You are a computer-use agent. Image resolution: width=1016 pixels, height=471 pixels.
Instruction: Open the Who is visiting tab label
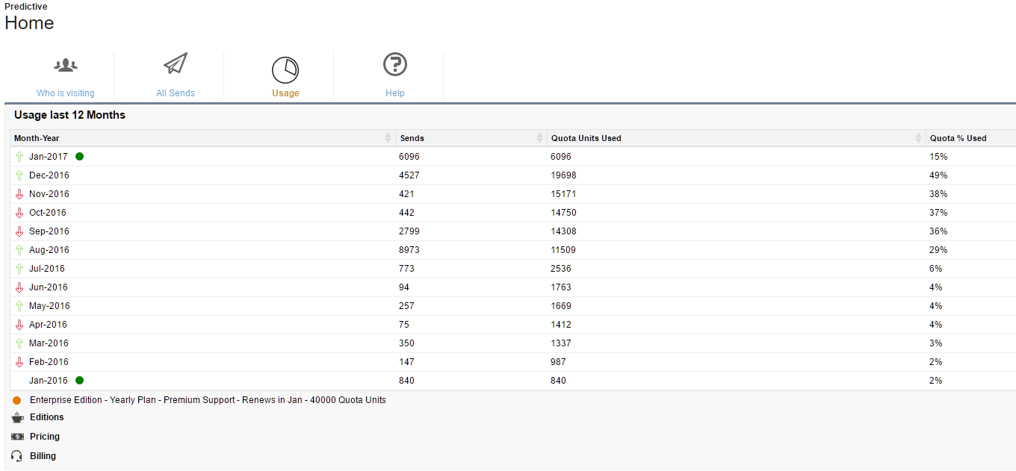(x=66, y=93)
